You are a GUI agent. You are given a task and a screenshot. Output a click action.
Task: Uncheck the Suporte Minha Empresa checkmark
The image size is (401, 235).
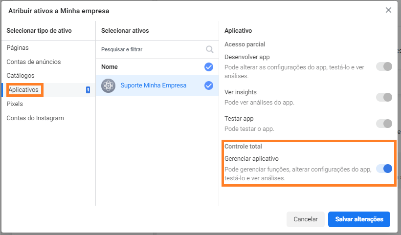[209, 85]
